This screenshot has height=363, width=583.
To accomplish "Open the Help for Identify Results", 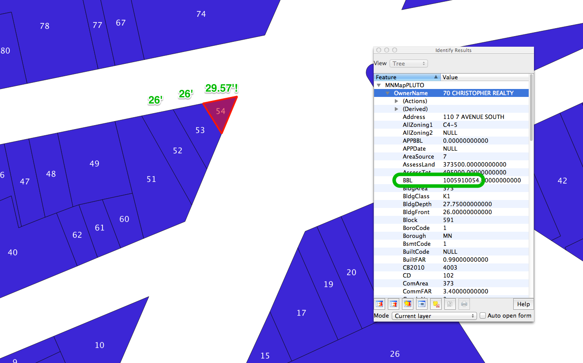I will point(523,304).
